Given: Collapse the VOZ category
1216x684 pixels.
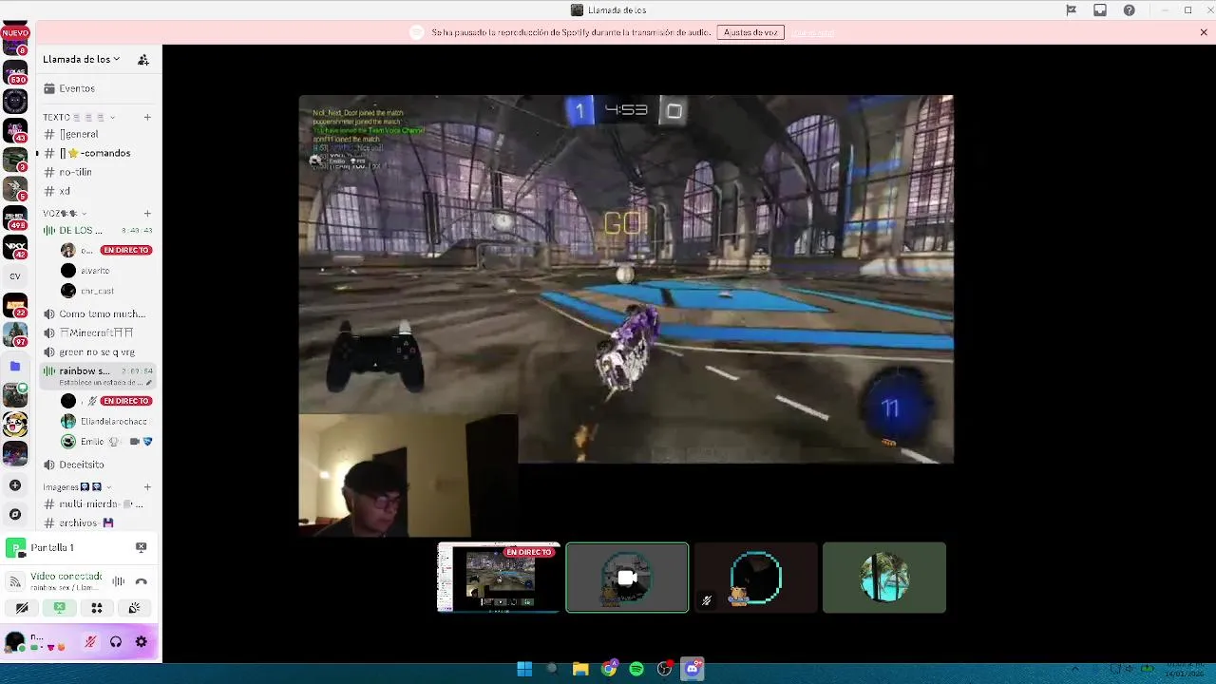Looking at the screenshot, I should [65, 214].
